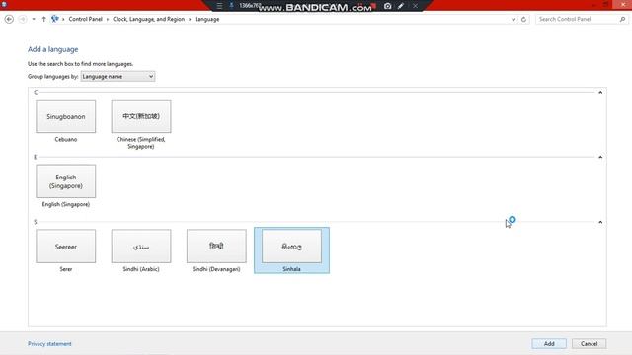Viewport: 632px width, 355px height.
Task: Collapse the E language group
Action: point(600,157)
